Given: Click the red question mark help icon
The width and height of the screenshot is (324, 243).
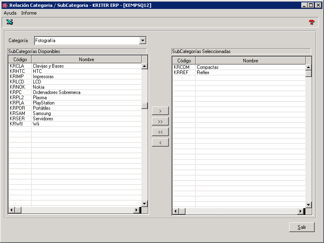Looking at the screenshot, I should (311, 22).
